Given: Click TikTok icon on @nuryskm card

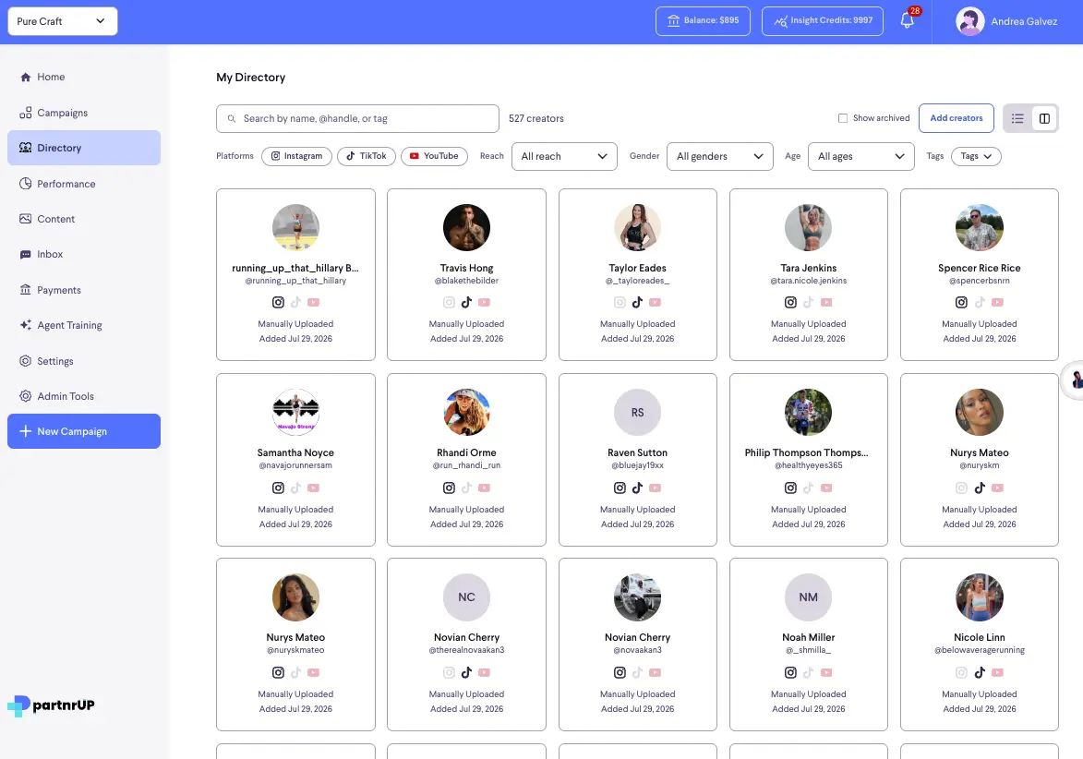Looking at the screenshot, I should click(980, 488).
